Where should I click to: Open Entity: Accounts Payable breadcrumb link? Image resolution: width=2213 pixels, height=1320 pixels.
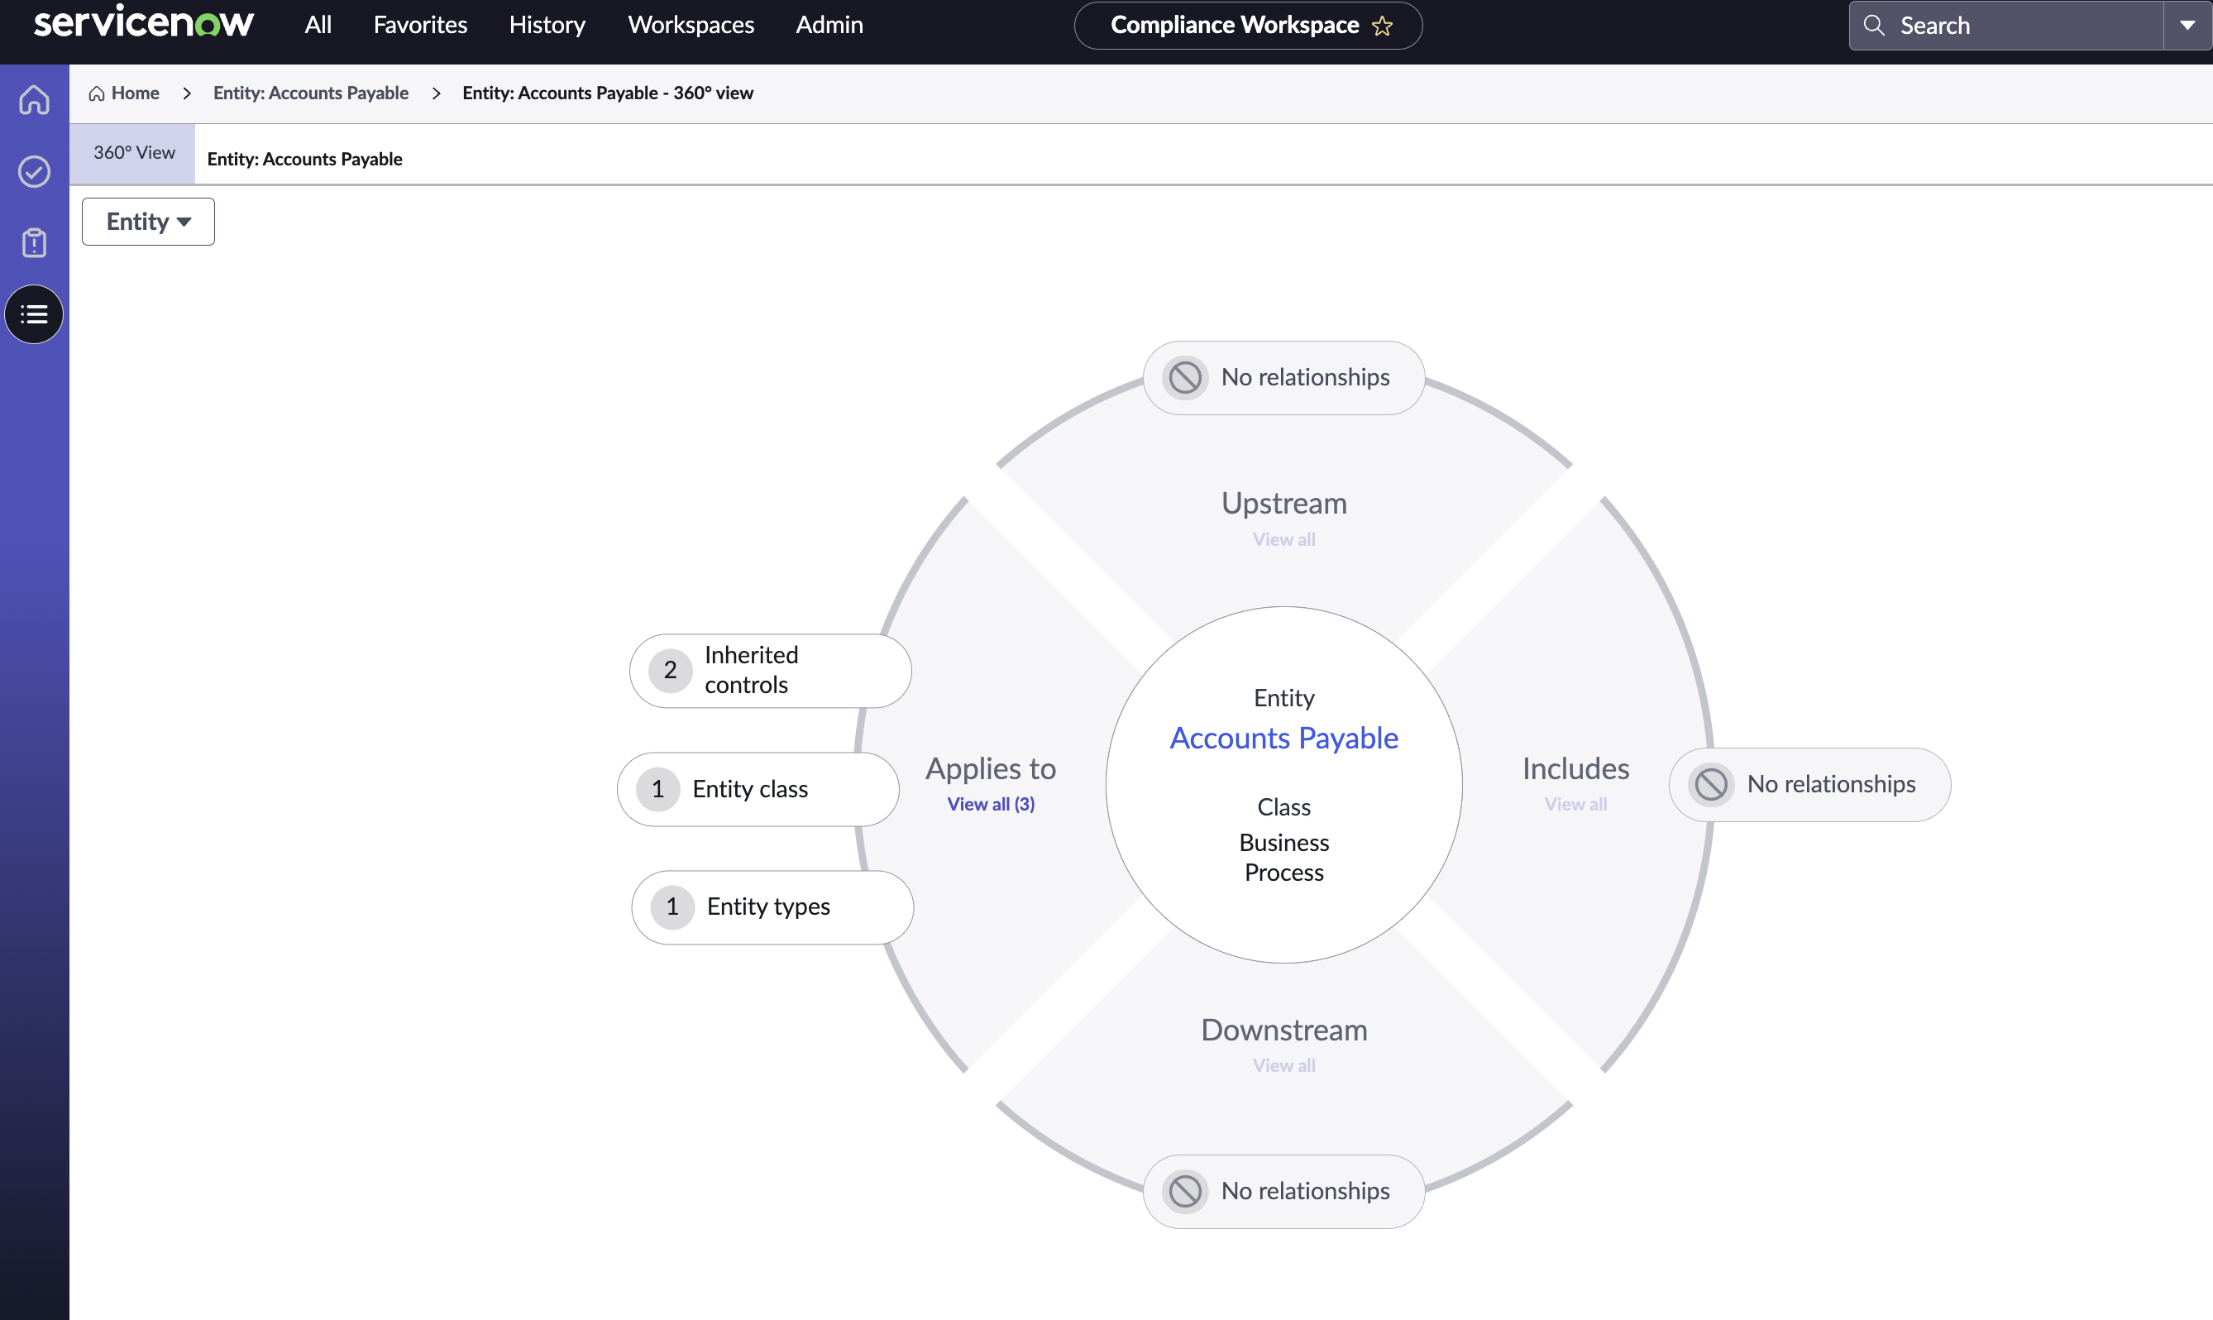(x=311, y=93)
